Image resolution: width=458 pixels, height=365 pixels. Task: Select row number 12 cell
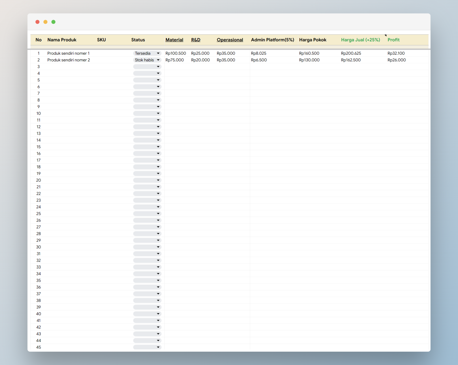coord(39,127)
